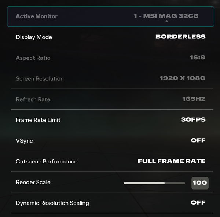This screenshot has height=217, width=220.
Task: Adjust the Render Scale slider
Action: (x=154, y=183)
